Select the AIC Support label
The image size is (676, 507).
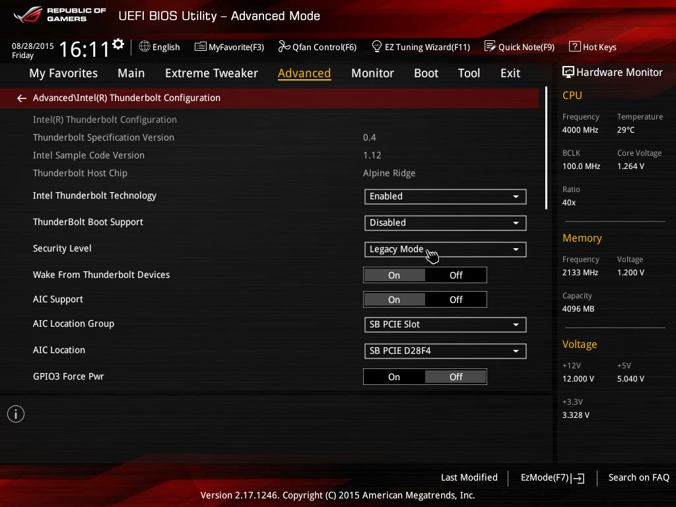coord(58,299)
